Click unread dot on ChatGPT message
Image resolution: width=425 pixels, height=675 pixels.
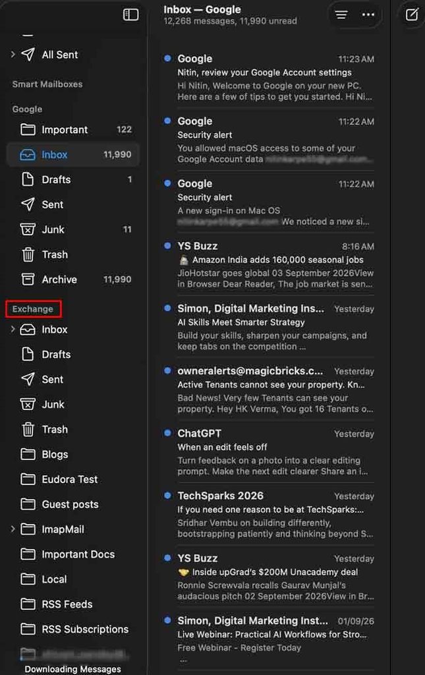pyautogui.click(x=168, y=432)
